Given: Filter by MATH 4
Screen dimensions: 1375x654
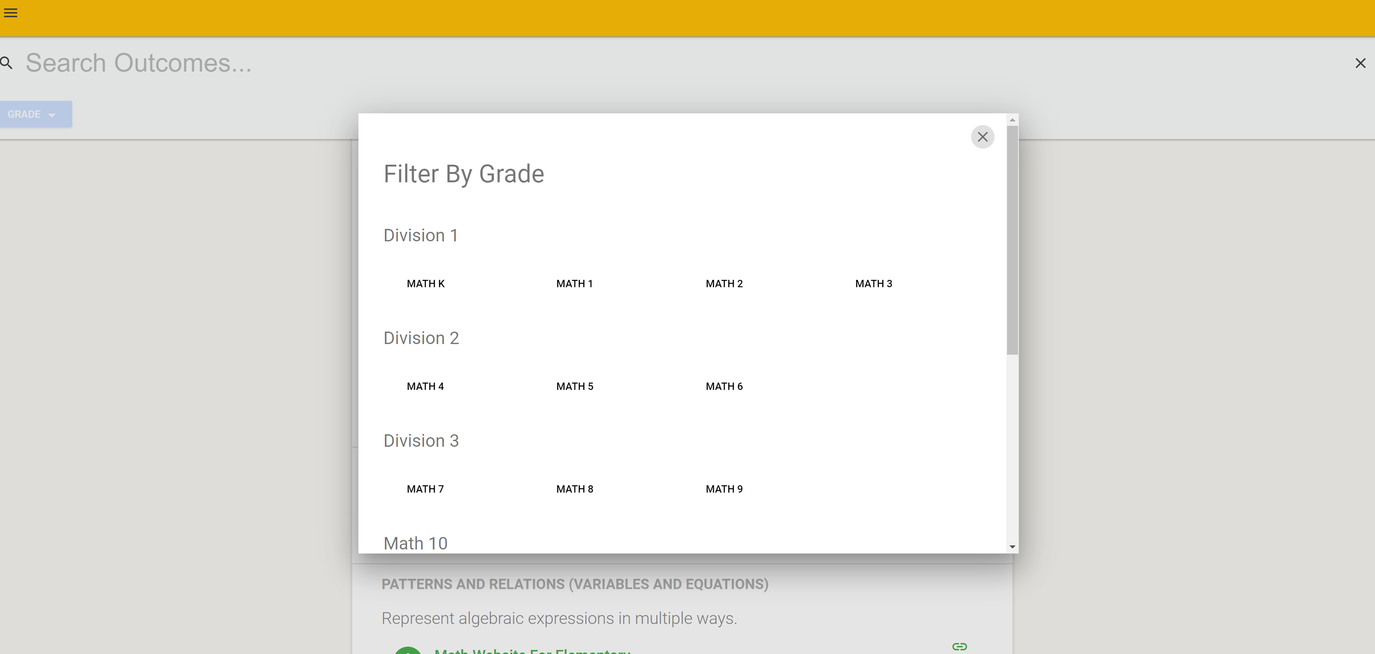Looking at the screenshot, I should coord(425,387).
